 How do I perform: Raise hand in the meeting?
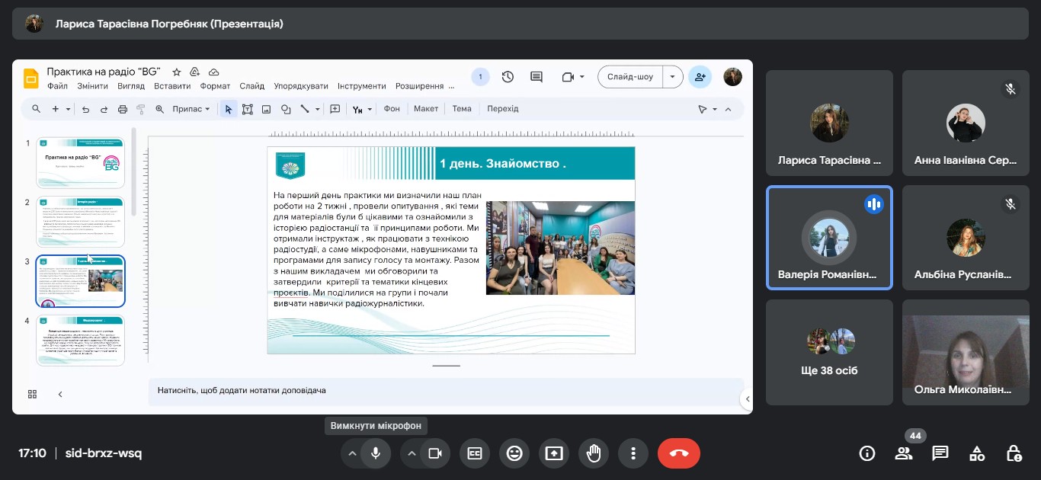coord(594,453)
